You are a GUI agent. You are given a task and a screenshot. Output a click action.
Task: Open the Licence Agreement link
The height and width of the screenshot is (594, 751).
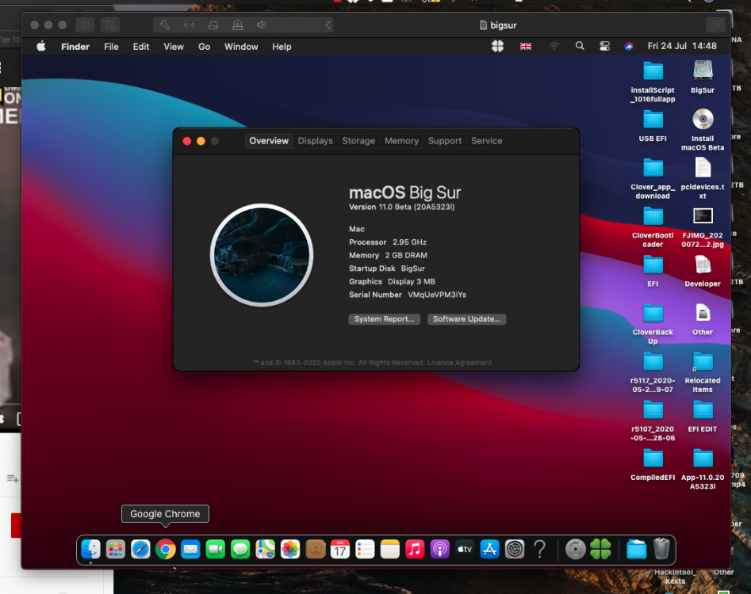[x=459, y=363]
